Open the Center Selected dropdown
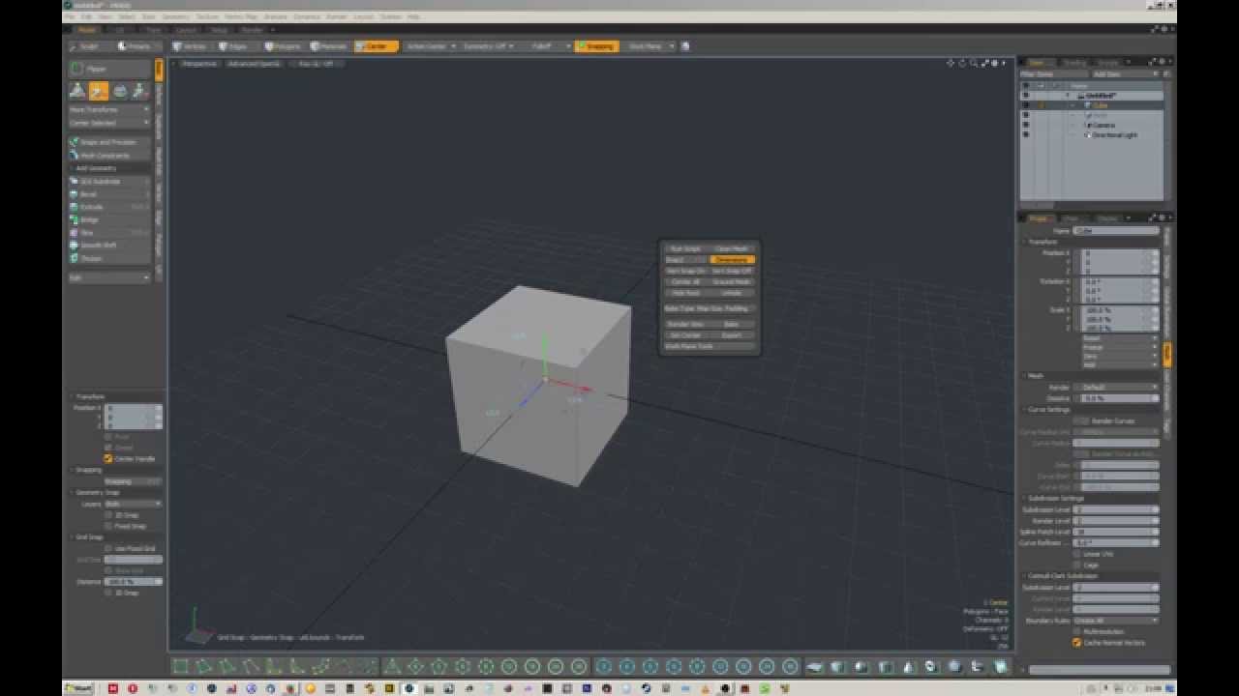 coord(109,123)
